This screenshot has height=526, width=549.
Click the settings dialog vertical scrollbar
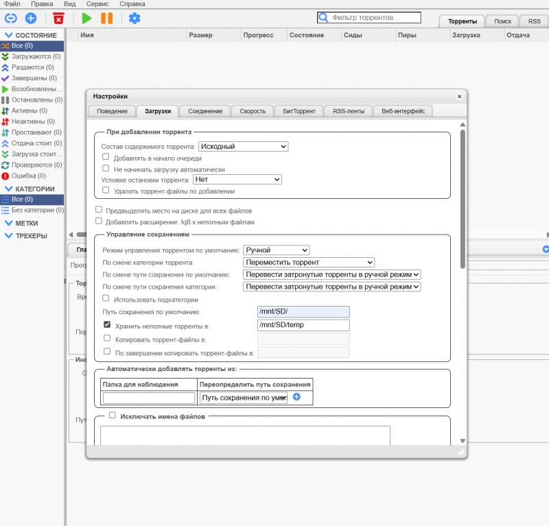point(463,199)
